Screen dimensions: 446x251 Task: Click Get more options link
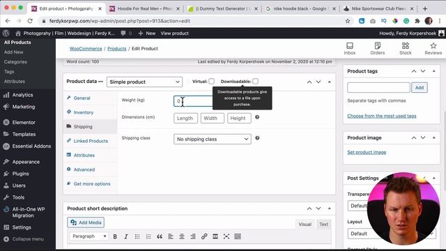92,184
